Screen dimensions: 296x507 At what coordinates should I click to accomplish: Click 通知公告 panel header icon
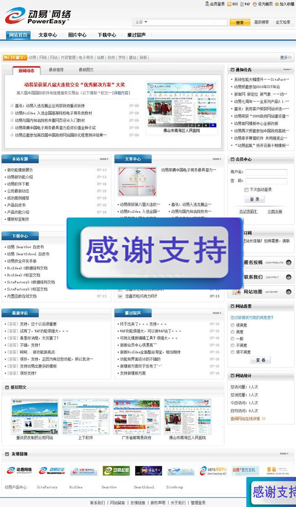tap(232, 69)
